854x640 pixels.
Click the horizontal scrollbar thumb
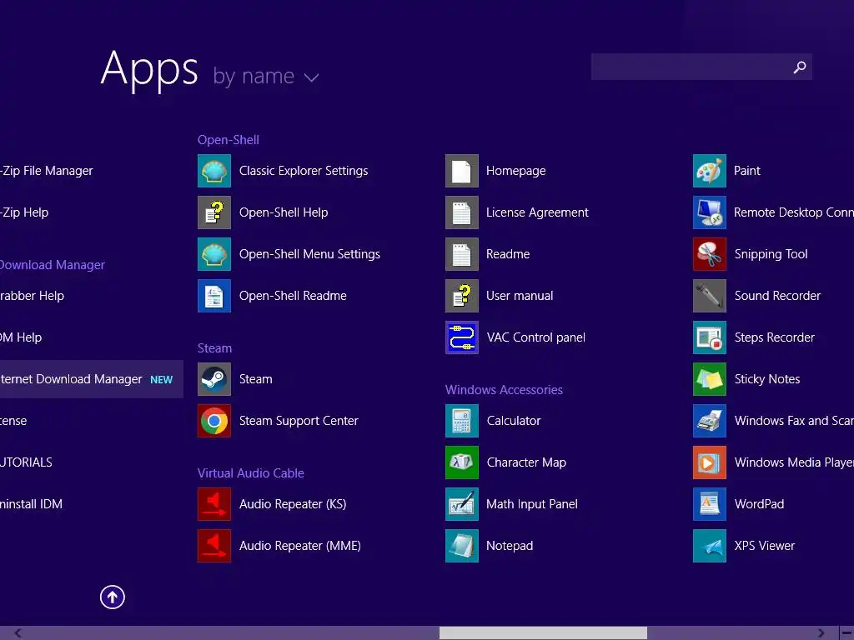pos(543,633)
